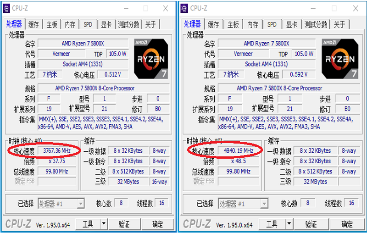
Task: Open 显卡 tab in right window
Action: pos(292,24)
